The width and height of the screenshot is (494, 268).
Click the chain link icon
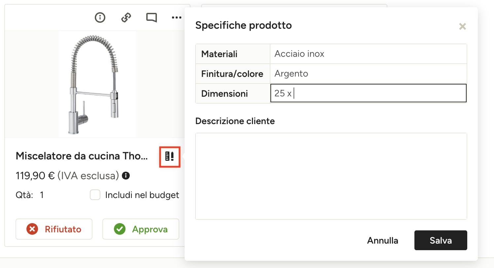coord(126,17)
